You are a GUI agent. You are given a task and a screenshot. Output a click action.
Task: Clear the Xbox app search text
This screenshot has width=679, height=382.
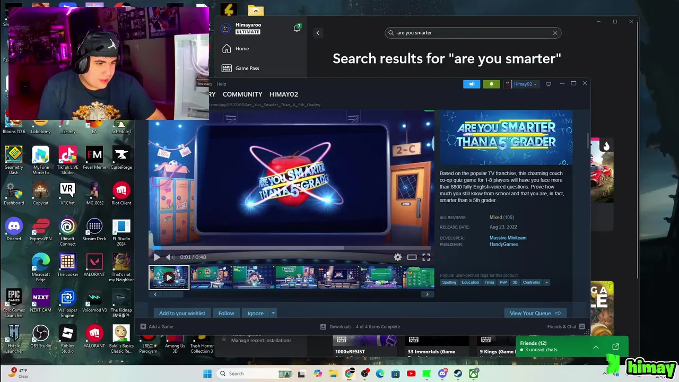555,33
